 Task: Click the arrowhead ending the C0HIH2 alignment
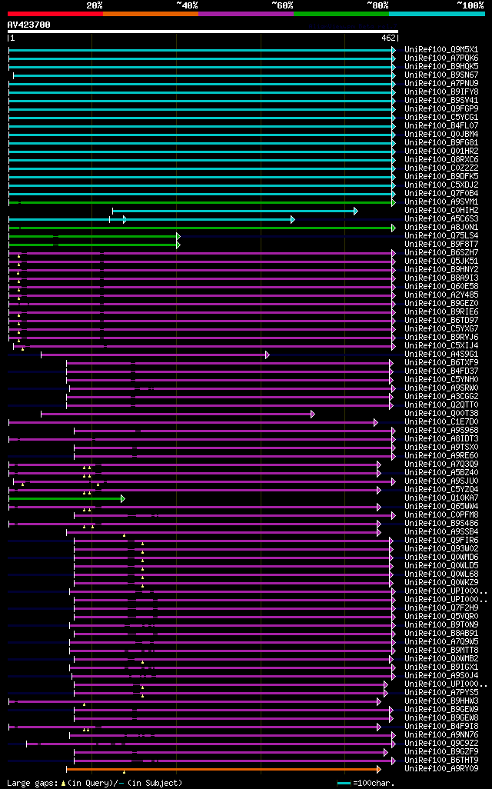click(356, 211)
